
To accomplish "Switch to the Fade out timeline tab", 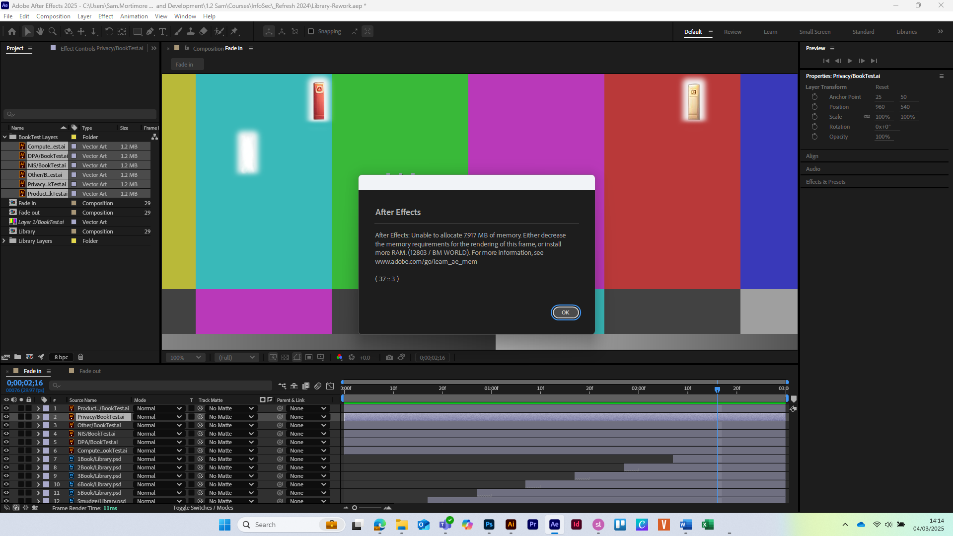I will [x=89, y=371].
